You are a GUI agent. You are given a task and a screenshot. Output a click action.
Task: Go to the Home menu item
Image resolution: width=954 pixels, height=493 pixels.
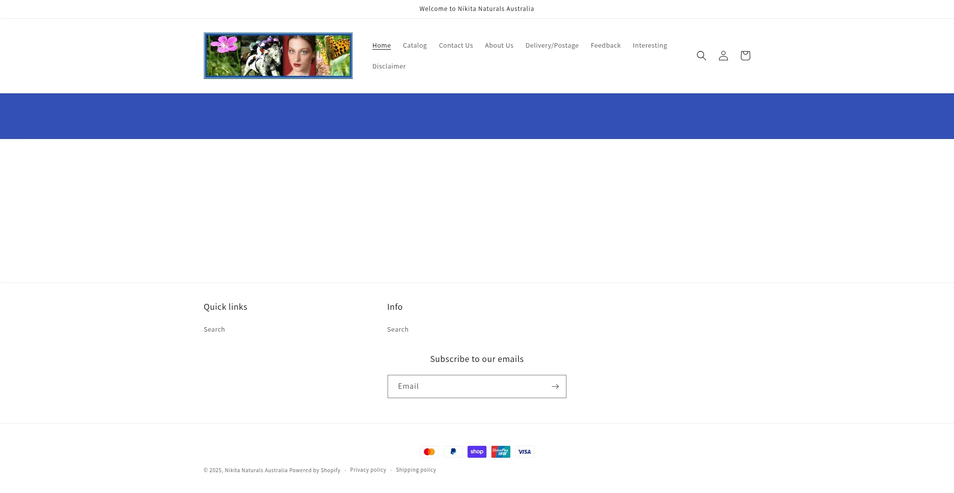382,45
